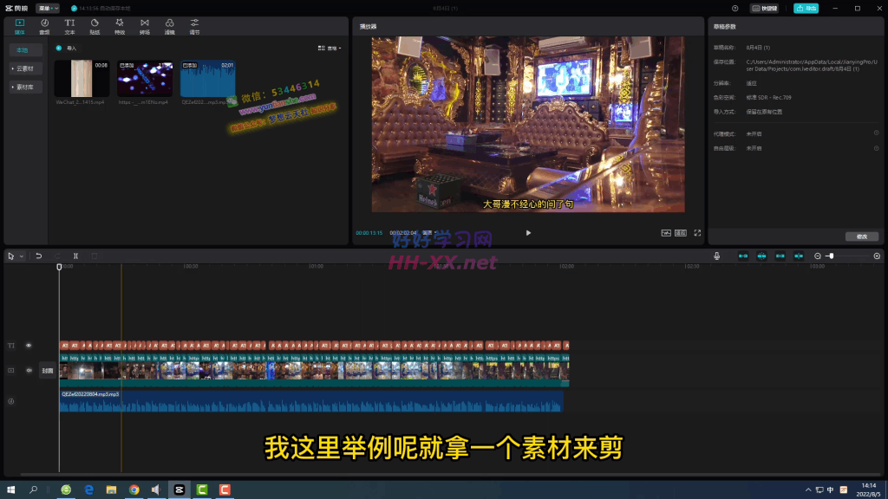The image size is (888, 499).
Task: Click the 修改 (Modify) button
Action: [861, 237]
